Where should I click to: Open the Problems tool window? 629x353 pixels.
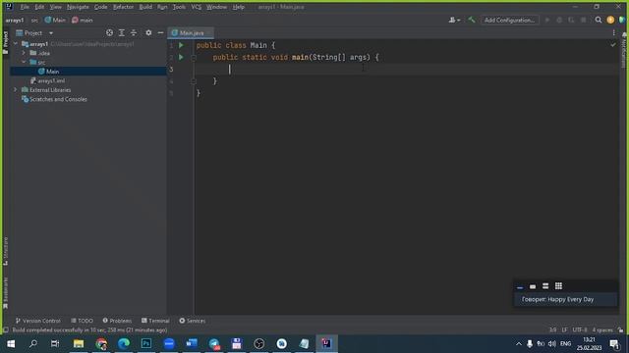117,321
